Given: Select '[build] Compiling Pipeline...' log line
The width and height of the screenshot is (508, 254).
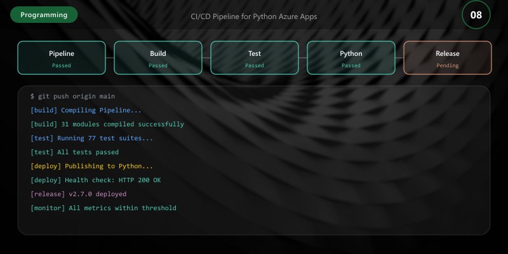Looking at the screenshot, I should click(86, 110).
